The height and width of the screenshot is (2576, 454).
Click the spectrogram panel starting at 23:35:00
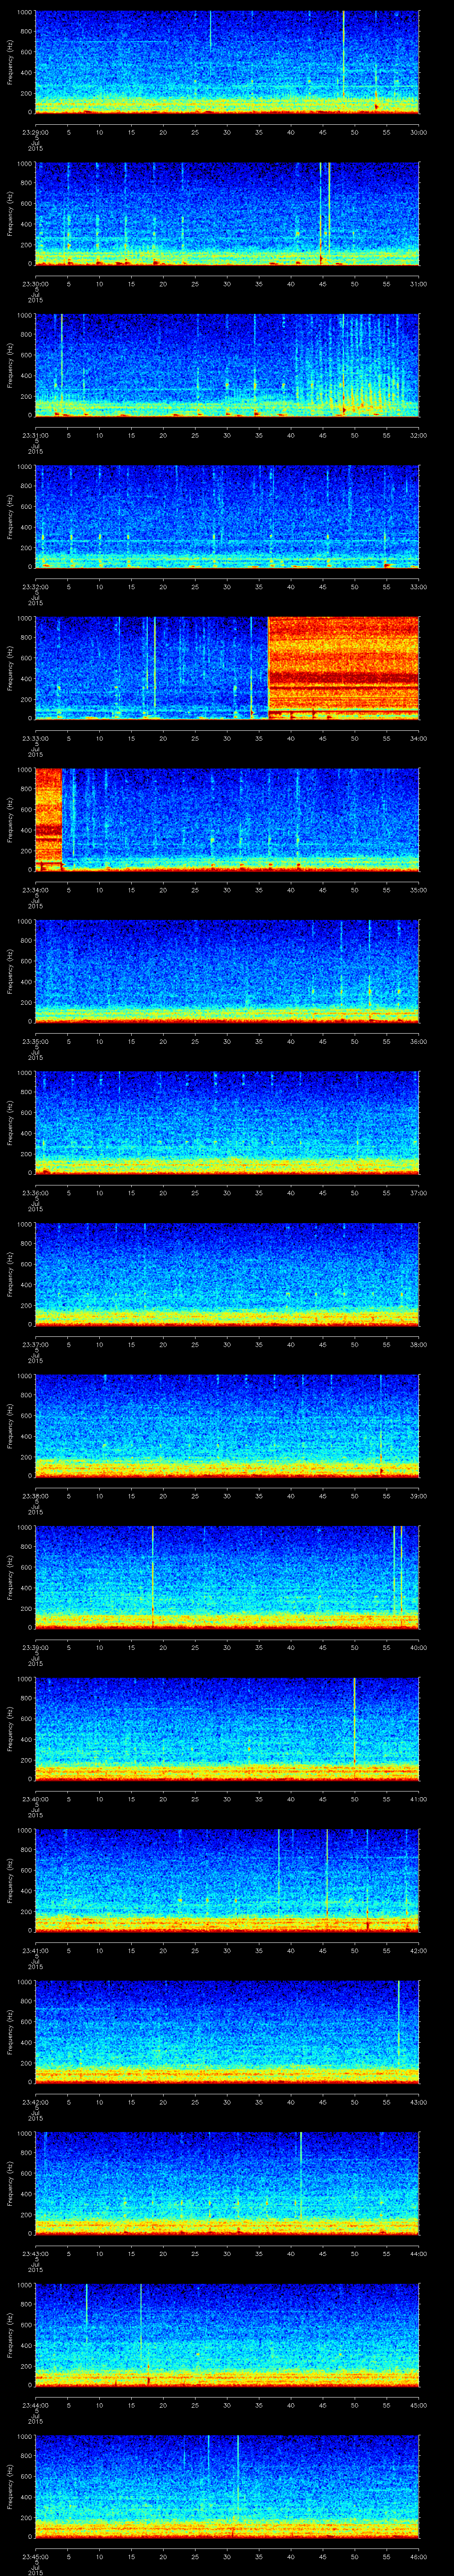pyautogui.click(x=227, y=972)
